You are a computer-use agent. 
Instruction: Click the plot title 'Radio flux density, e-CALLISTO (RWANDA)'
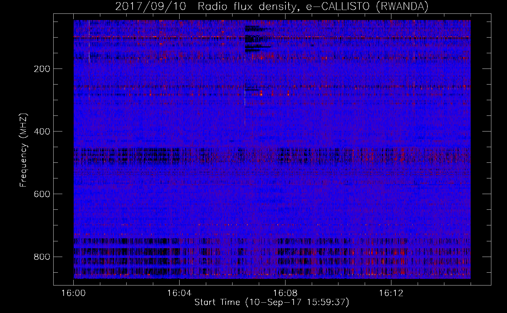click(x=313, y=7)
